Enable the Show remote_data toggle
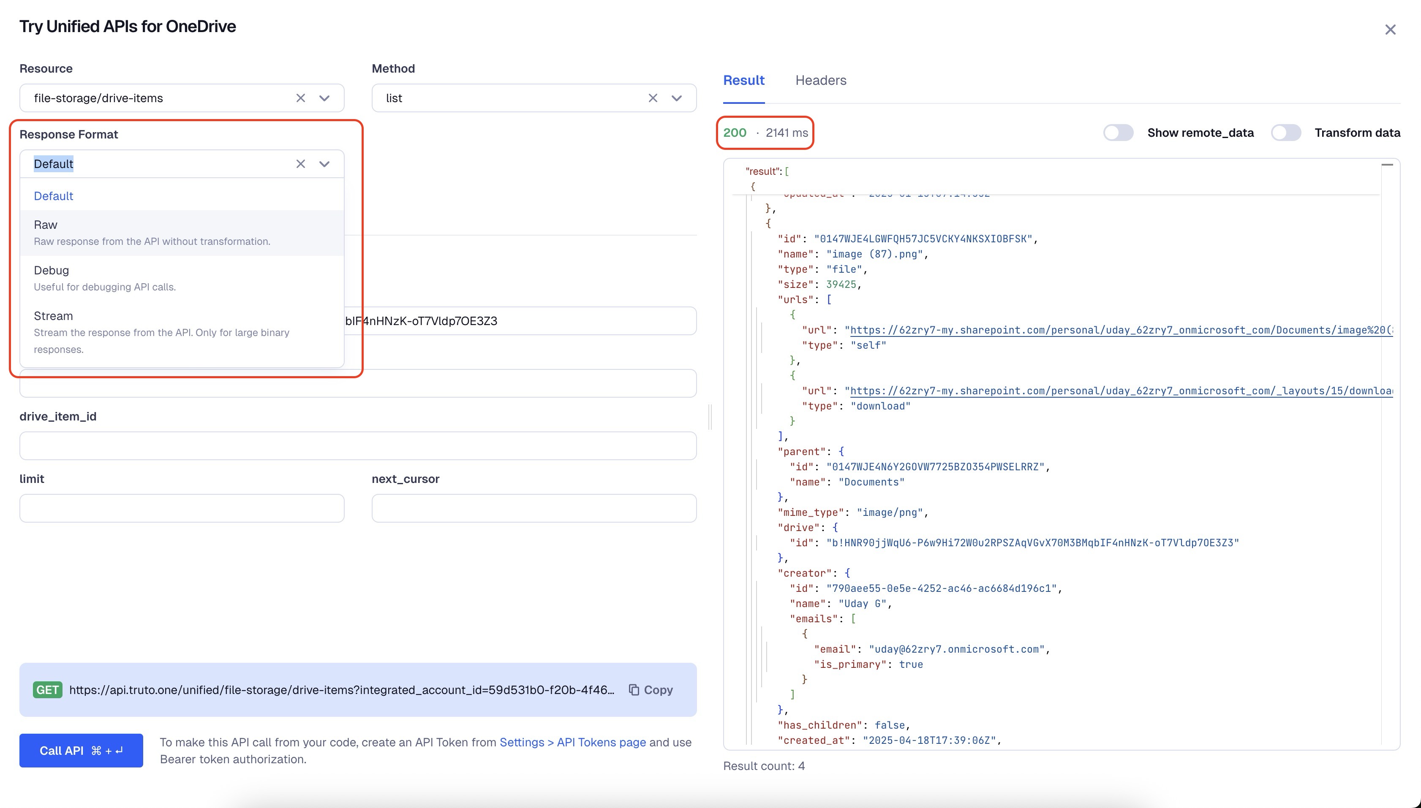Image resolution: width=1421 pixels, height=808 pixels. coord(1118,133)
